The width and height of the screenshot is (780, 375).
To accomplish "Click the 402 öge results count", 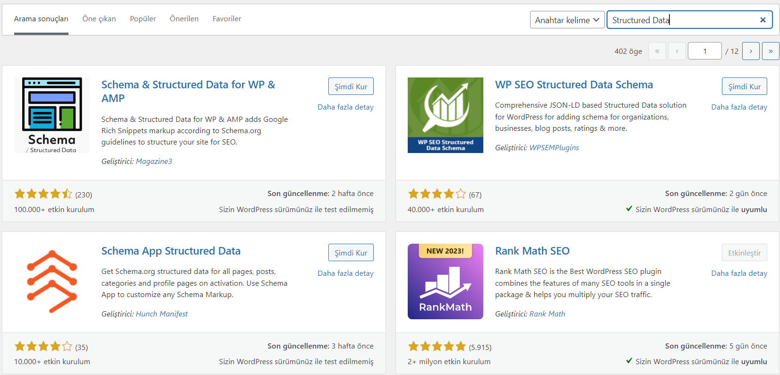I will click(628, 51).
